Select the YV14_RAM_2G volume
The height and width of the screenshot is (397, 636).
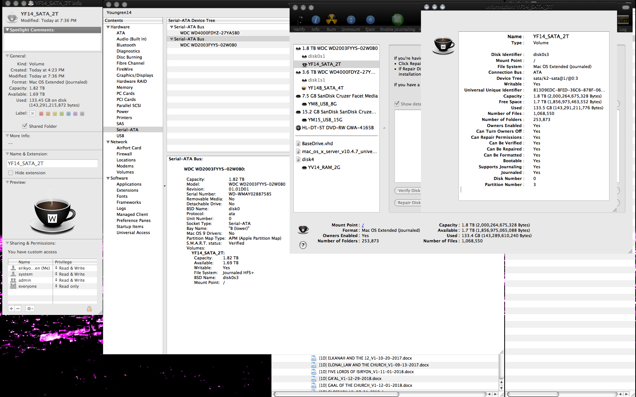[337, 167]
